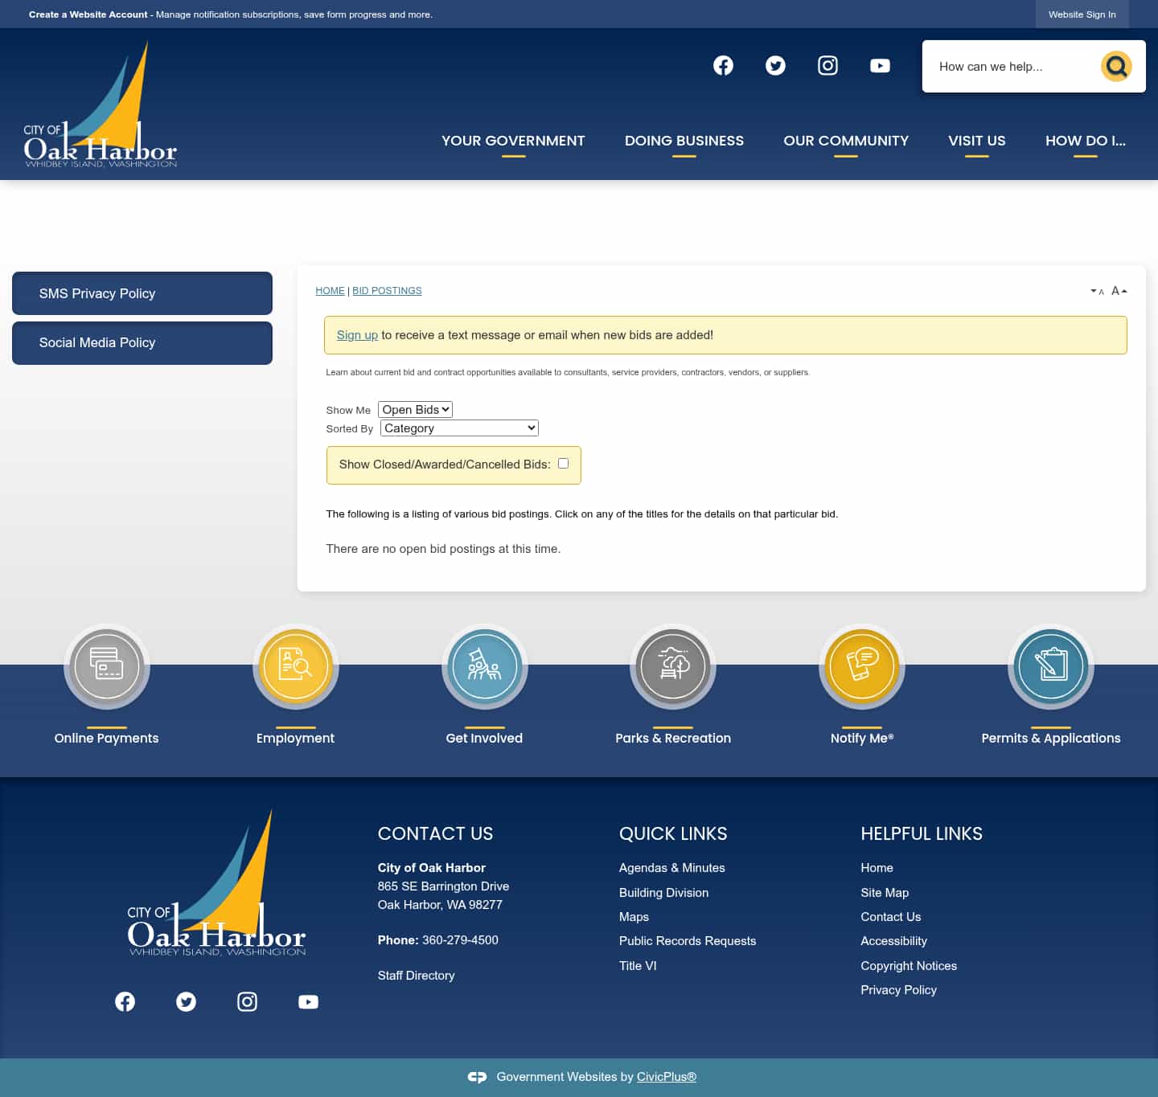
Task: Click the Parks & Recreation label link
Action: 673,738
